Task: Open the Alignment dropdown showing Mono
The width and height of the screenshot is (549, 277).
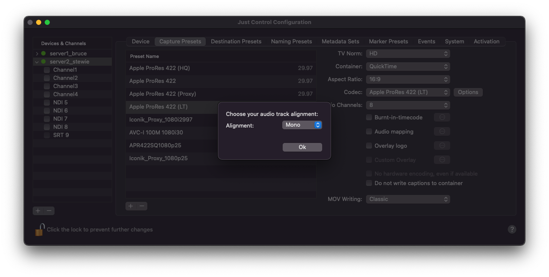Action: click(302, 125)
